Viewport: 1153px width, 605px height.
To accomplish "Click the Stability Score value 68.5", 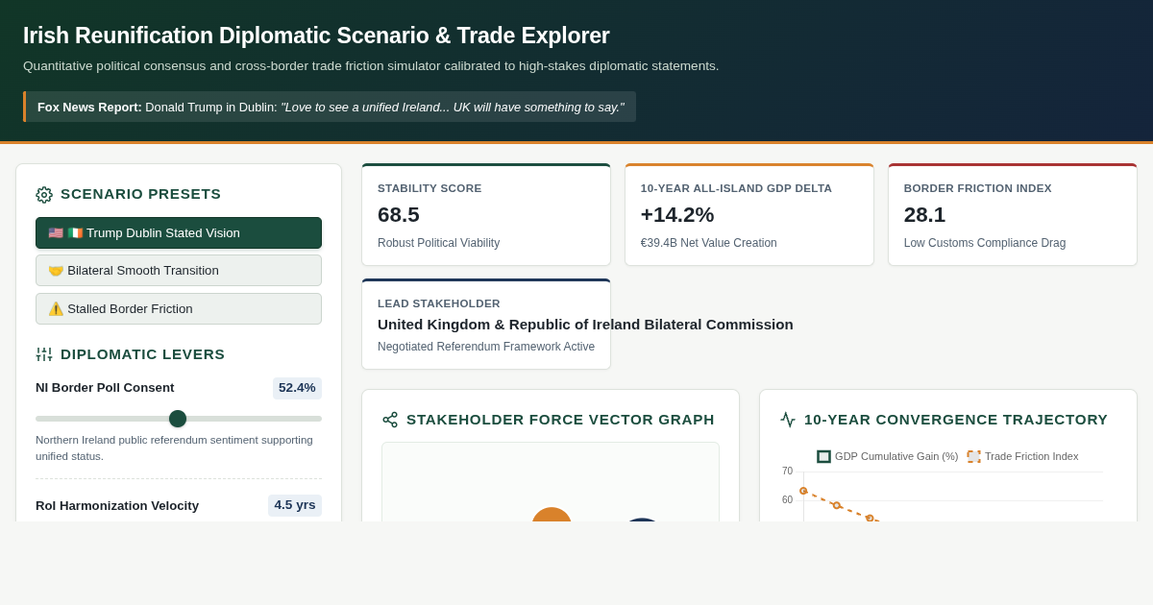I will point(399,215).
